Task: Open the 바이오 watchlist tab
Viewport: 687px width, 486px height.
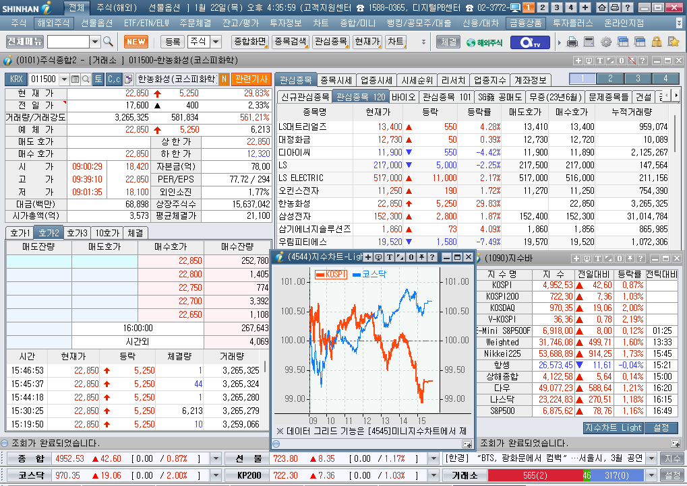Action: (x=403, y=97)
